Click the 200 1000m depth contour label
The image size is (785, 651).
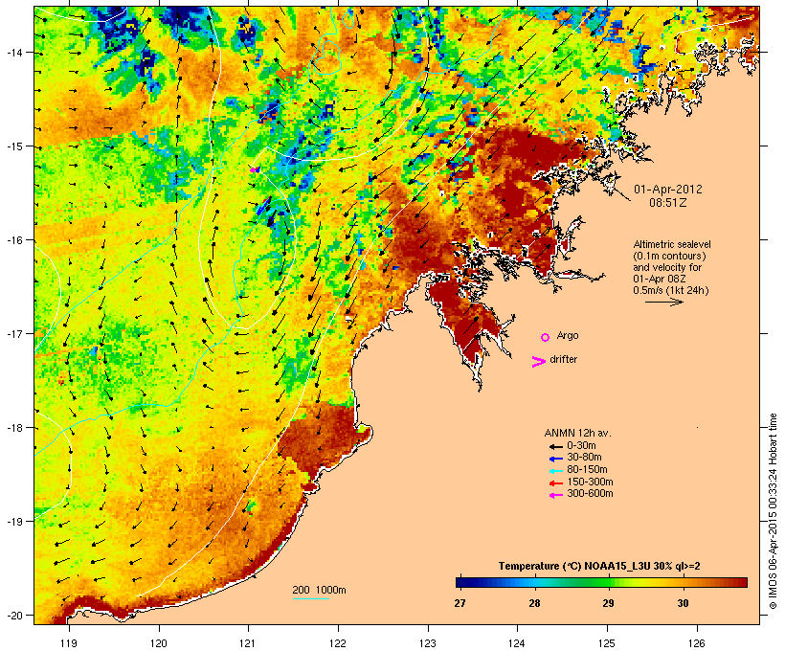point(319,590)
